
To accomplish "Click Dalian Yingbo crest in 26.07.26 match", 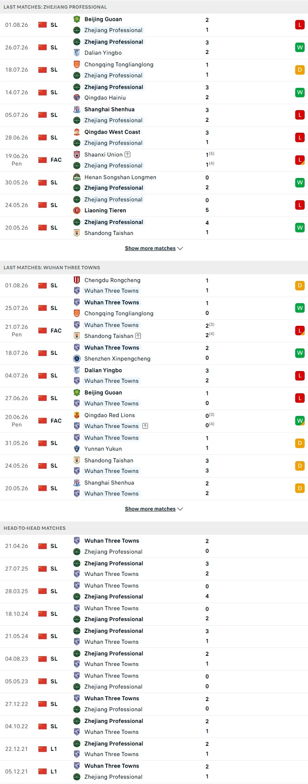I will click(77, 53).
